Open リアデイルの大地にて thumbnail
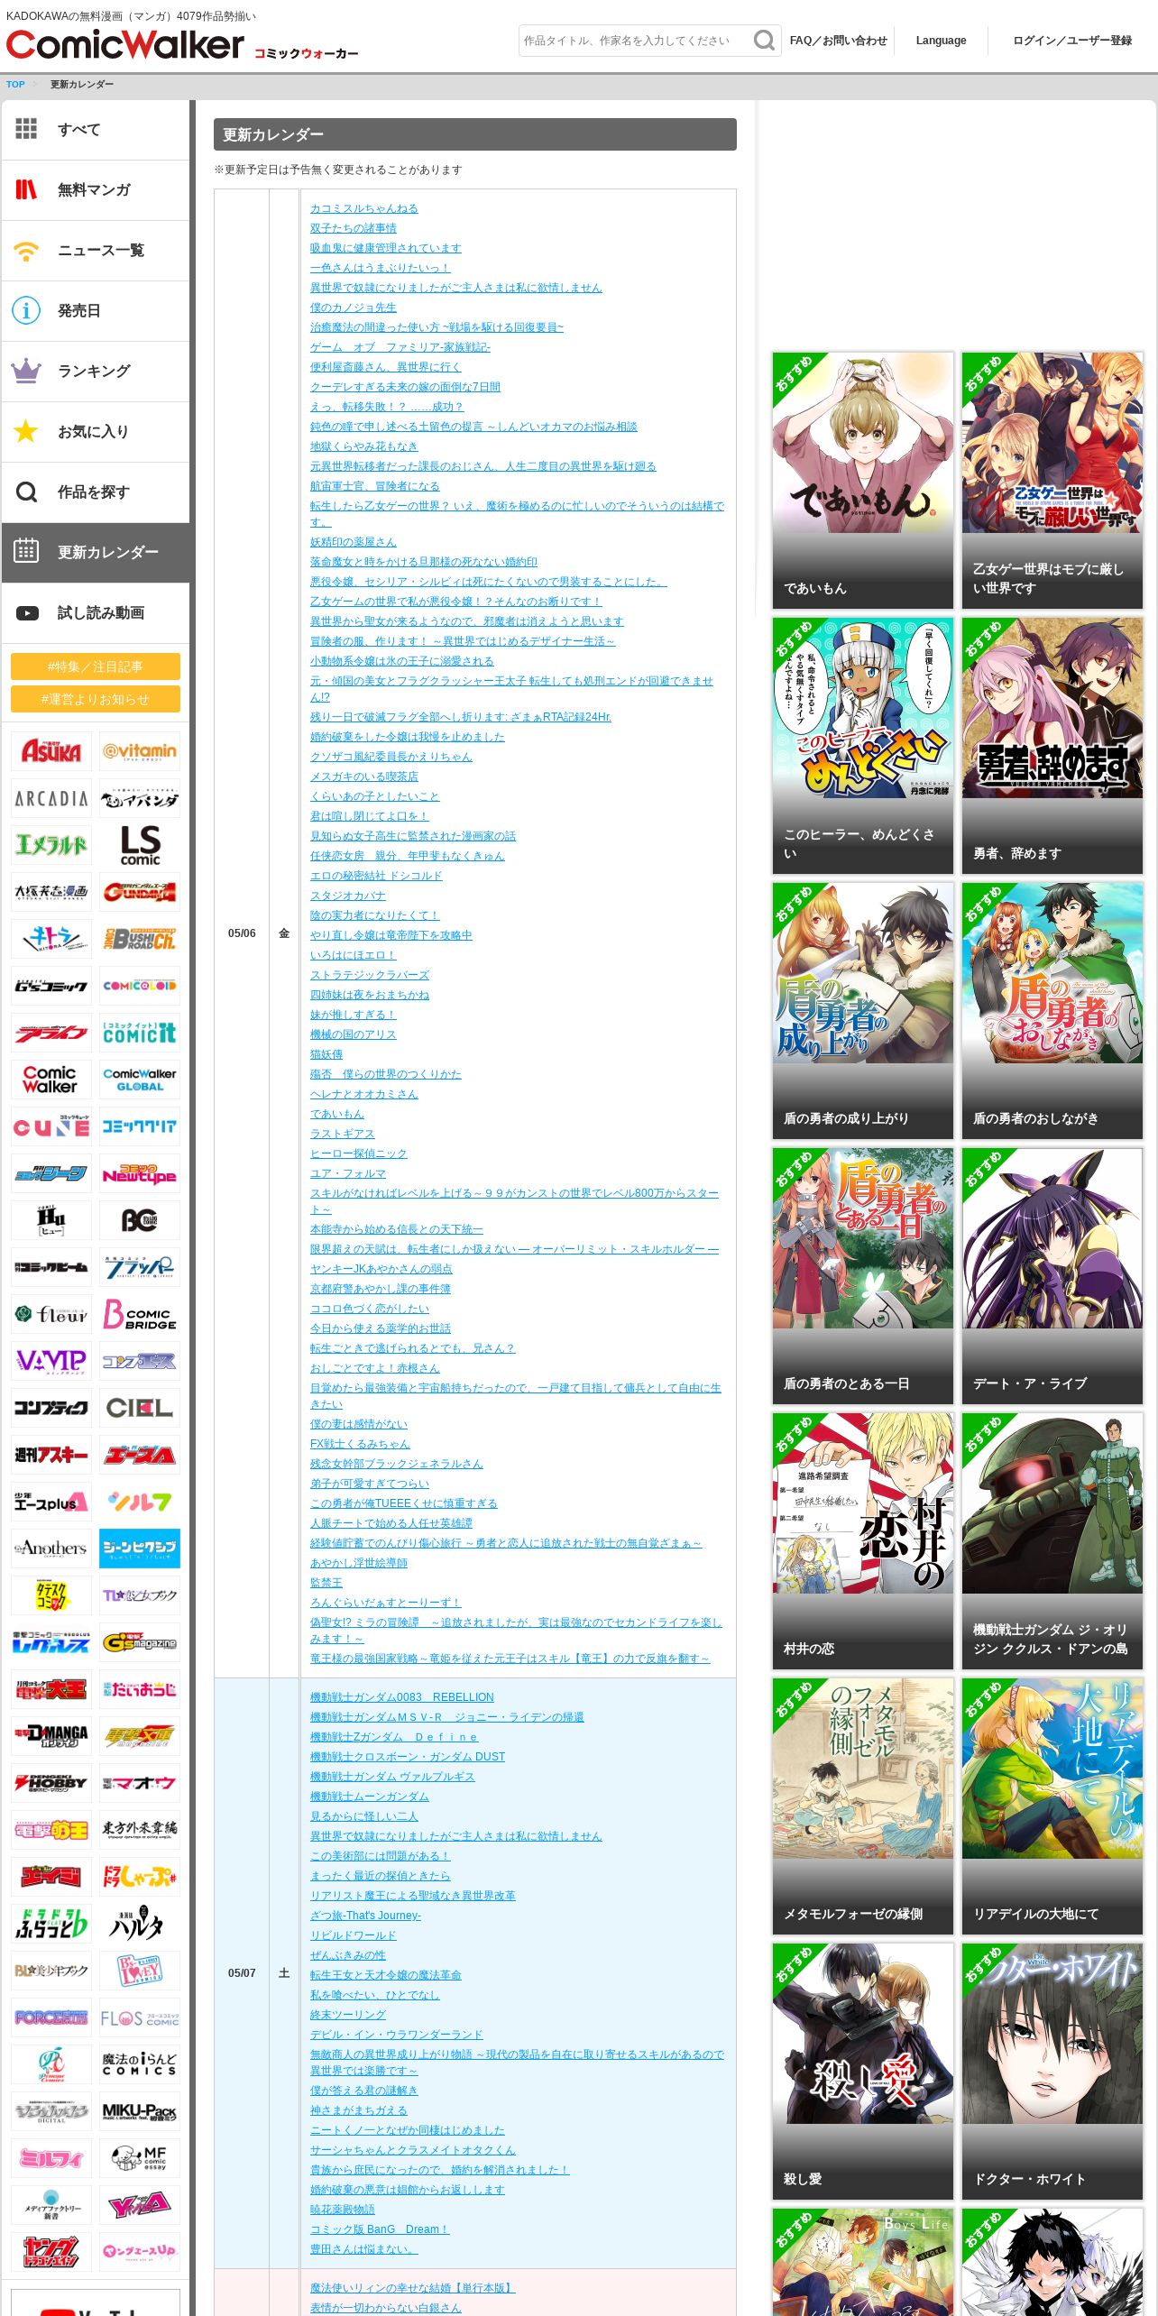The width and height of the screenshot is (1158, 2316). pos(1052,1806)
